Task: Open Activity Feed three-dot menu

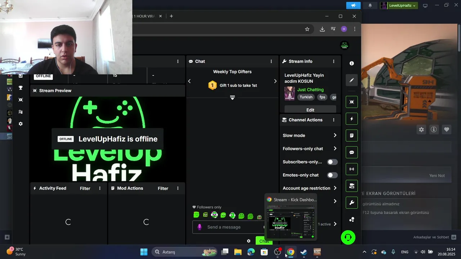Action: [x=100, y=188]
